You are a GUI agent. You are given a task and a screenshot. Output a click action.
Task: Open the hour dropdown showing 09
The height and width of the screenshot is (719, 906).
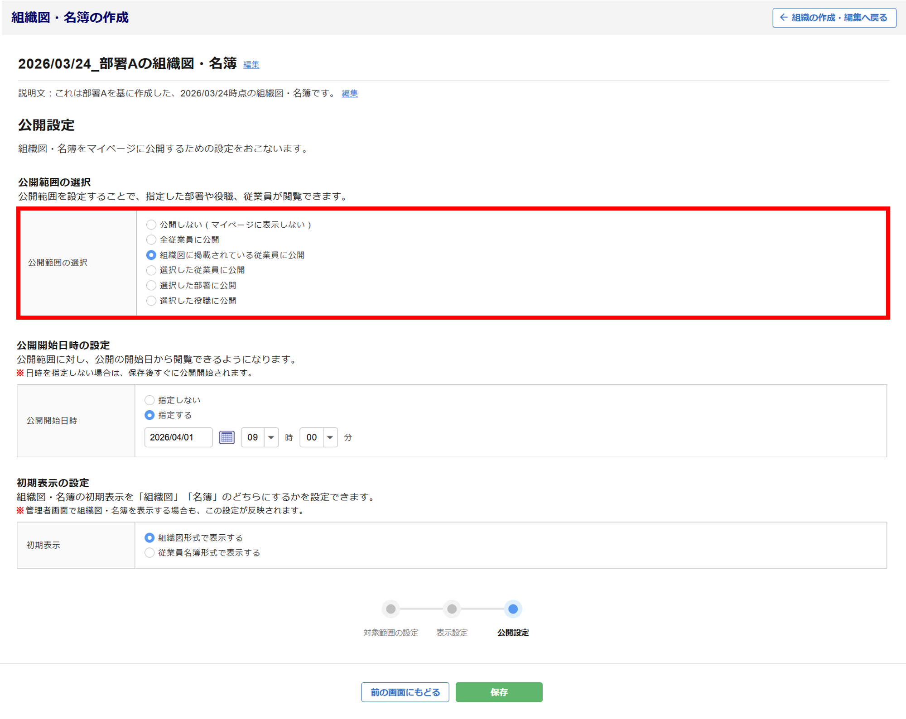[260, 437]
